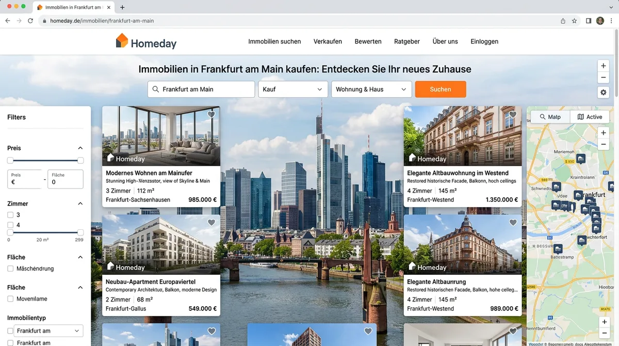Image resolution: width=619 pixels, height=346 pixels.
Task: Open the Bewerten menu item
Action: (x=368, y=41)
